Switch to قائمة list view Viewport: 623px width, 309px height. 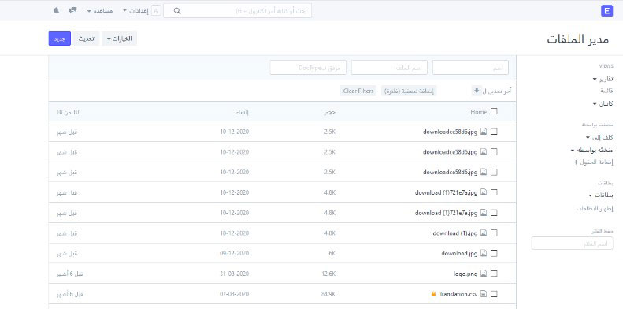pyautogui.click(x=606, y=91)
